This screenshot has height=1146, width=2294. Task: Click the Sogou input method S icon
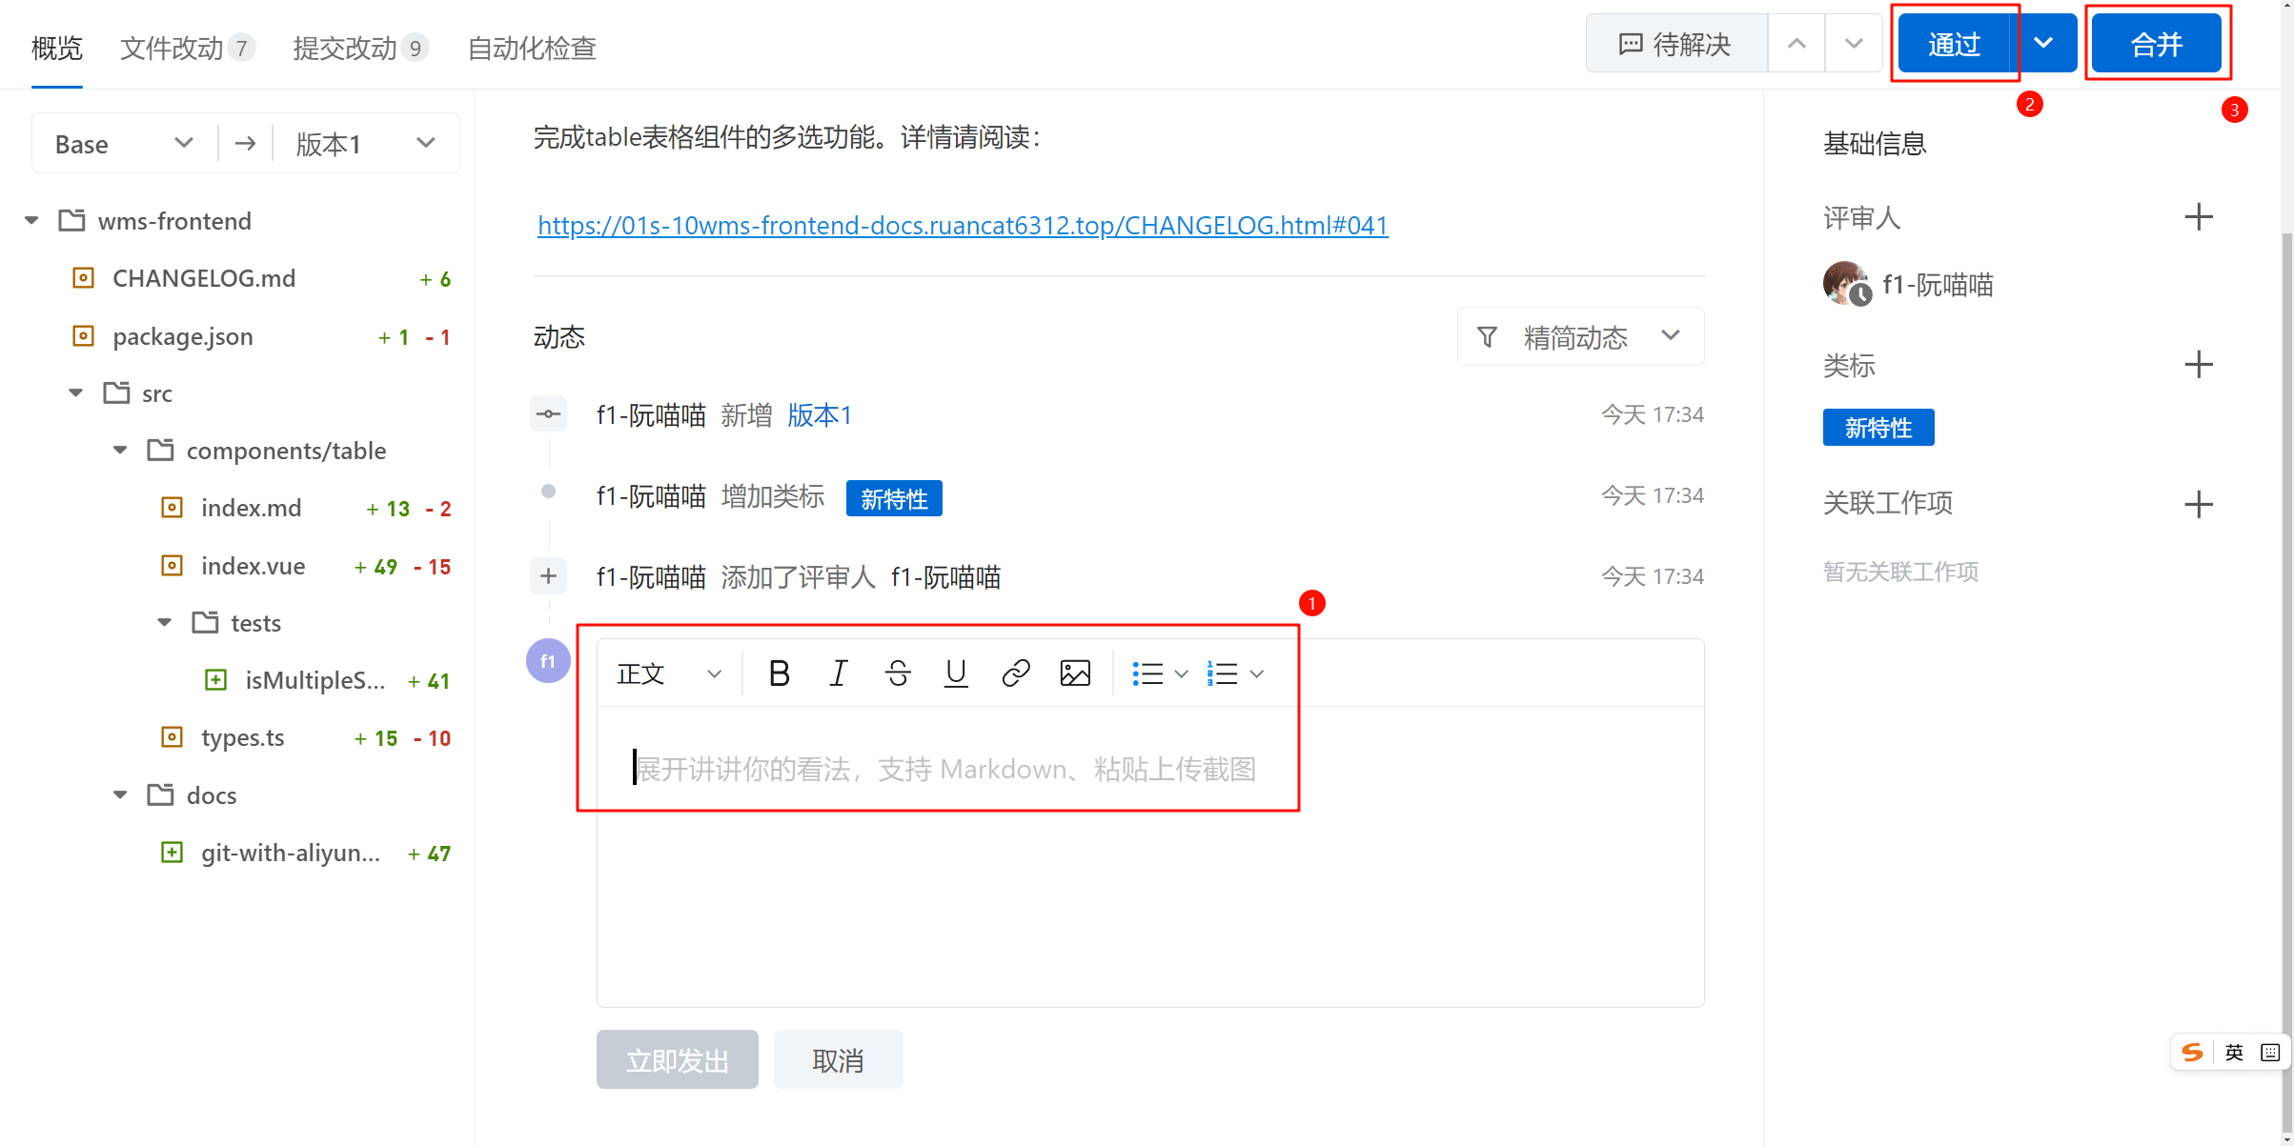pos(2192,1052)
